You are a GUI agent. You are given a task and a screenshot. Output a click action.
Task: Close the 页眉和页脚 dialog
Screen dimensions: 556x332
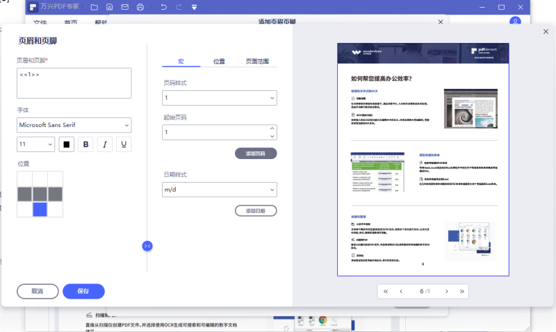click(x=546, y=31)
